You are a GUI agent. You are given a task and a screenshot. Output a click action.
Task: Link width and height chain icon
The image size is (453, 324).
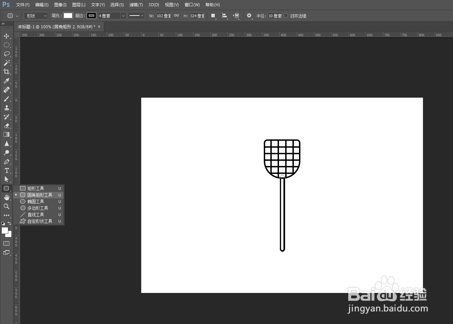click(176, 16)
